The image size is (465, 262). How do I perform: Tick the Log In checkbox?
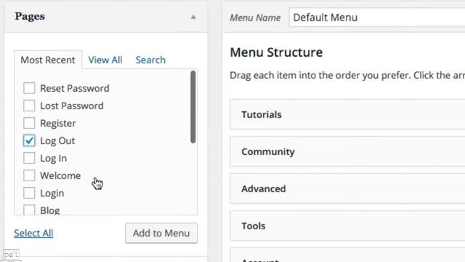(x=29, y=158)
